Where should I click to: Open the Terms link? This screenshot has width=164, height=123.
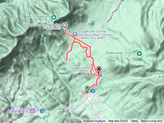[x=134, y=121]
